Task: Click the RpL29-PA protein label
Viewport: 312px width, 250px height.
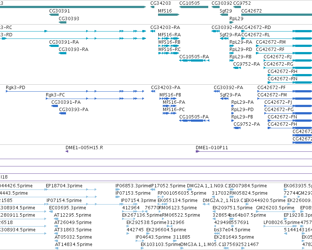Action: click(242, 102)
